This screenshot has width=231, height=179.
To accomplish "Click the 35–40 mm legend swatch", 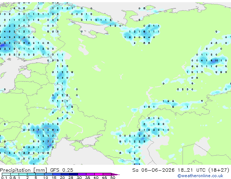I will (x=90, y=174).
